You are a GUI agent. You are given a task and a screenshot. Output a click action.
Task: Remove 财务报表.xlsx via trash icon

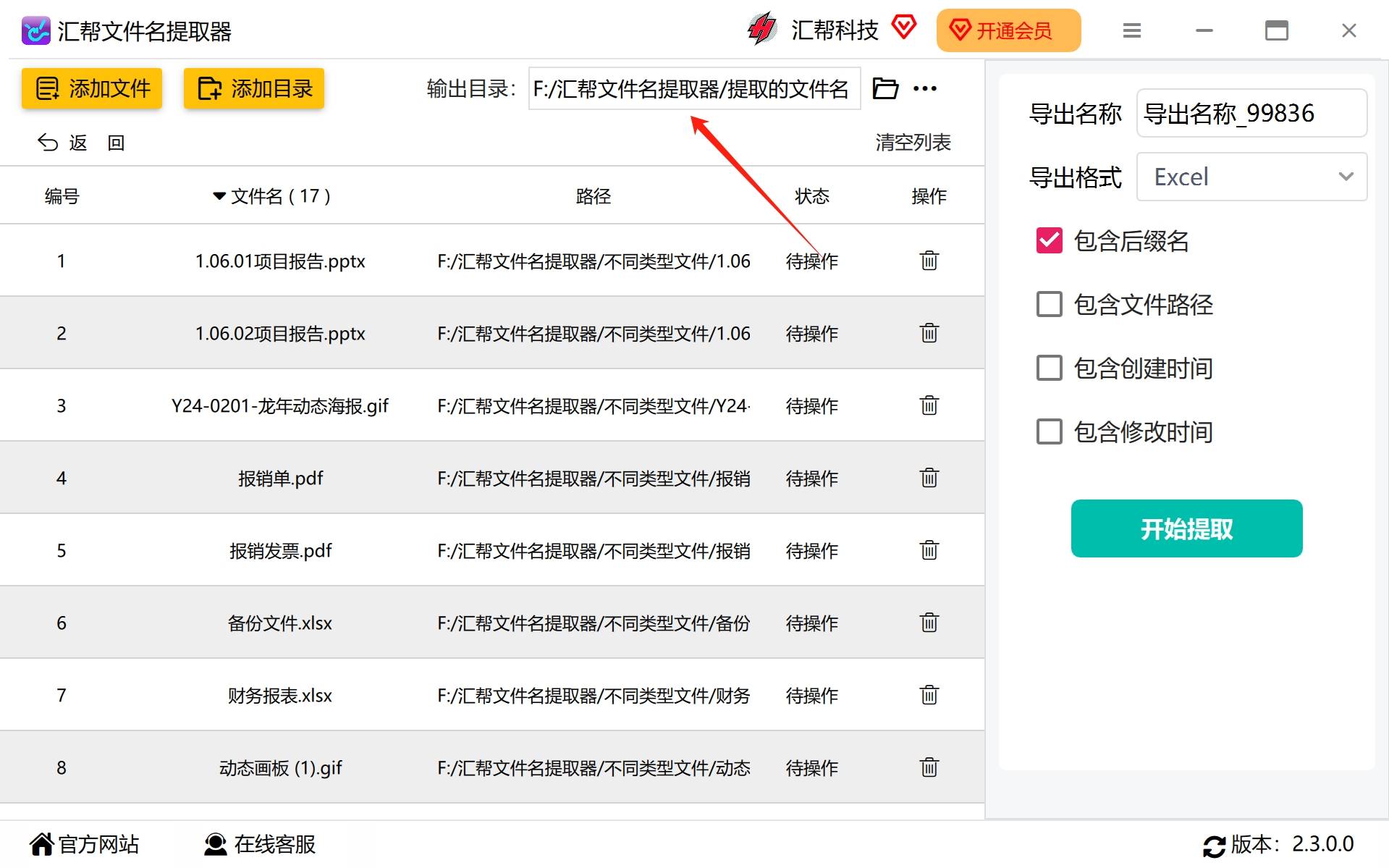coord(929,694)
